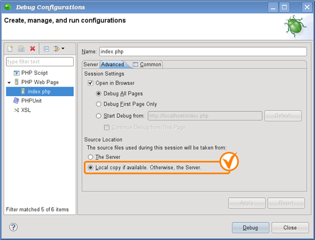Select the PHP Script configuration type

[x=31, y=73]
